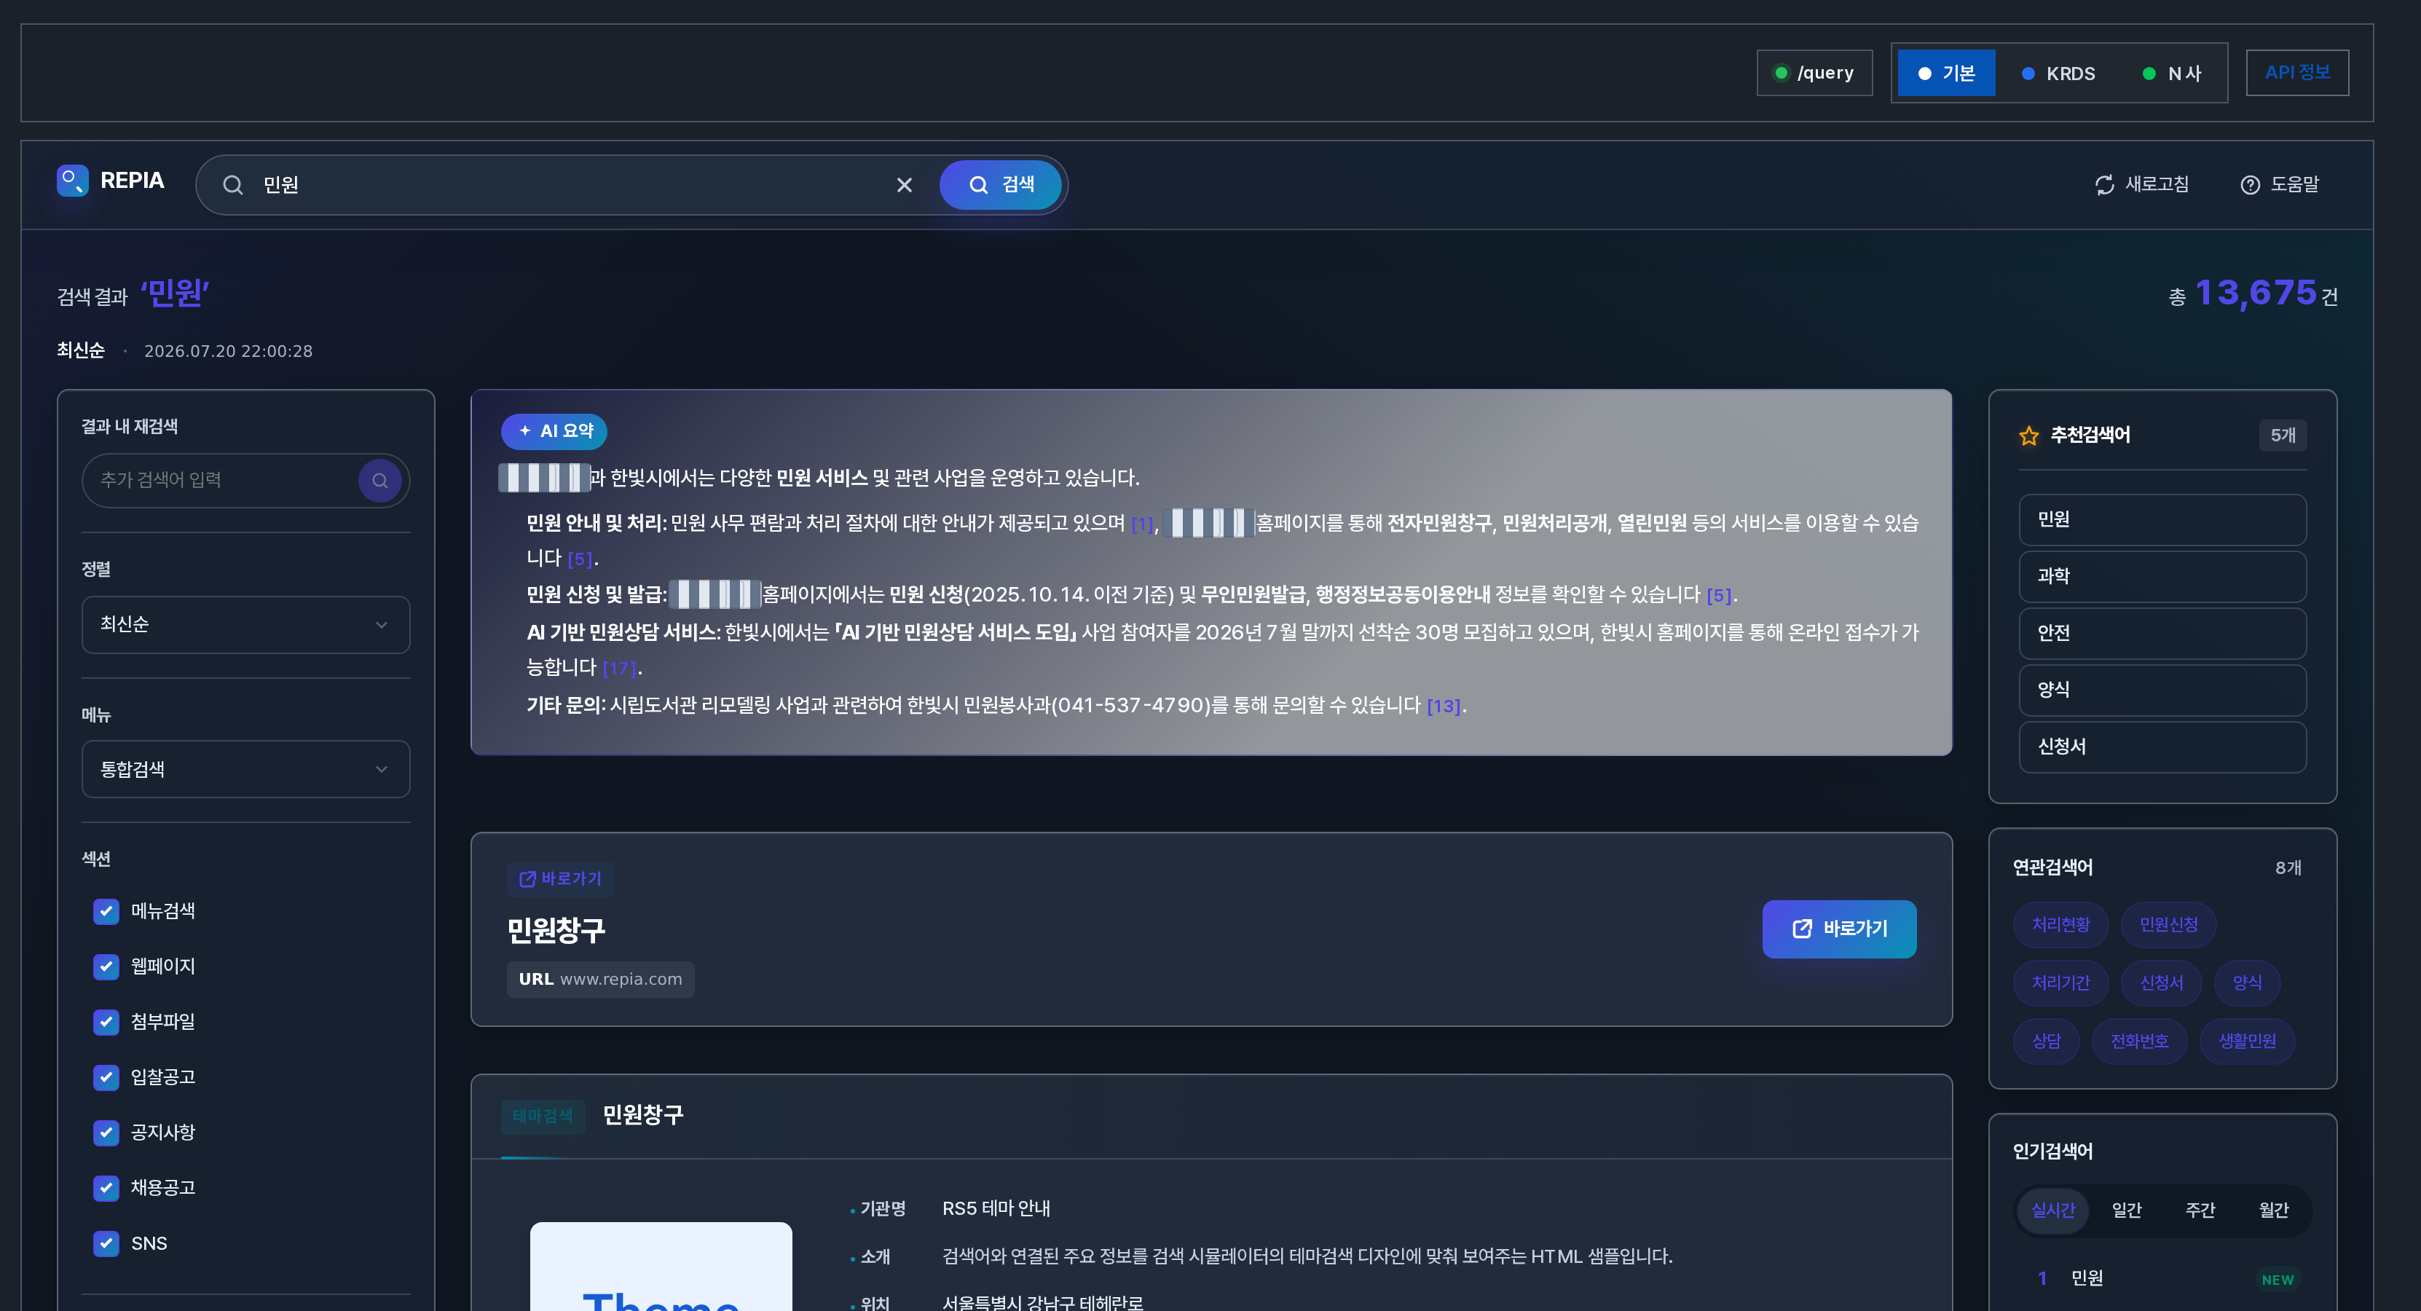Viewport: 2421px width, 1311px height.
Task: Click the small 바로가기 tag above 민원창구
Action: (x=561, y=878)
